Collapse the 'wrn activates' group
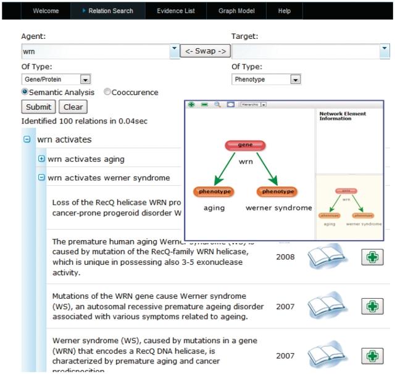 click(27, 139)
